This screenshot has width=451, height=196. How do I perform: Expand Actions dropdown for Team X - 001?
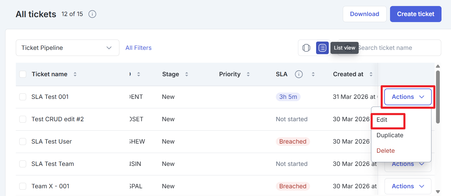[x=408, y=186]
